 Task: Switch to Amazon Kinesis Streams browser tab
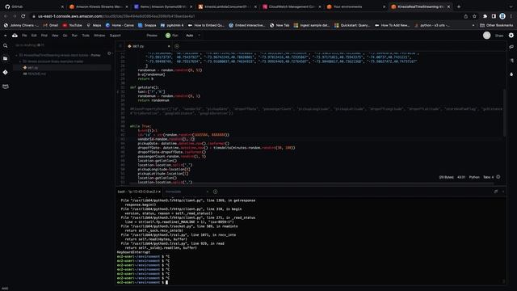pyautogui.click(x=99, y=6)
